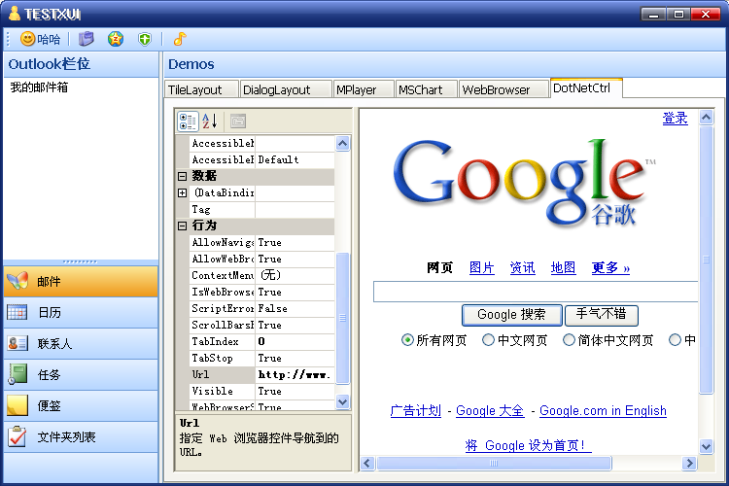Click the smiley 哈哈 toolbar button
The height and width of the screenshot is (486, 729).
pyautogui.click(x=40, y=39)
